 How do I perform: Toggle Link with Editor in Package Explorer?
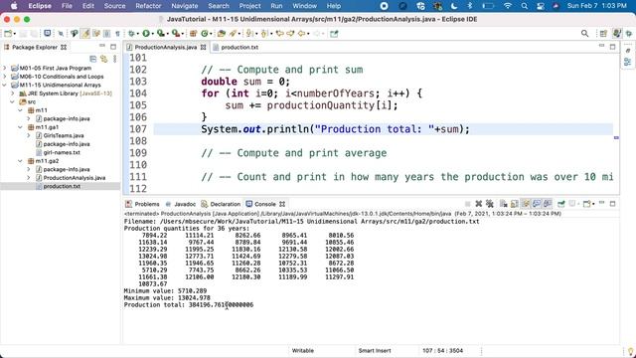click(103, 60)
